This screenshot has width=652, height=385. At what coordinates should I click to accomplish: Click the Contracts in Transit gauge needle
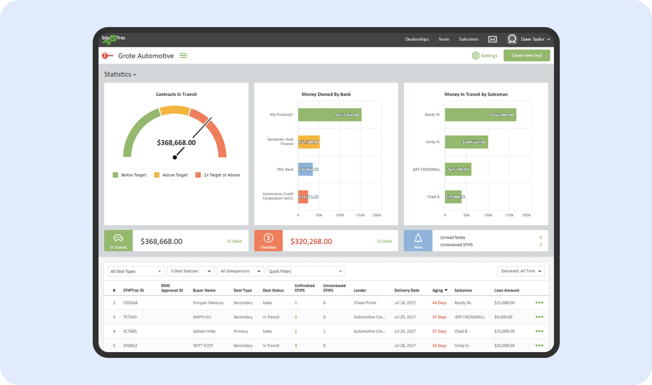click(193, 138)
